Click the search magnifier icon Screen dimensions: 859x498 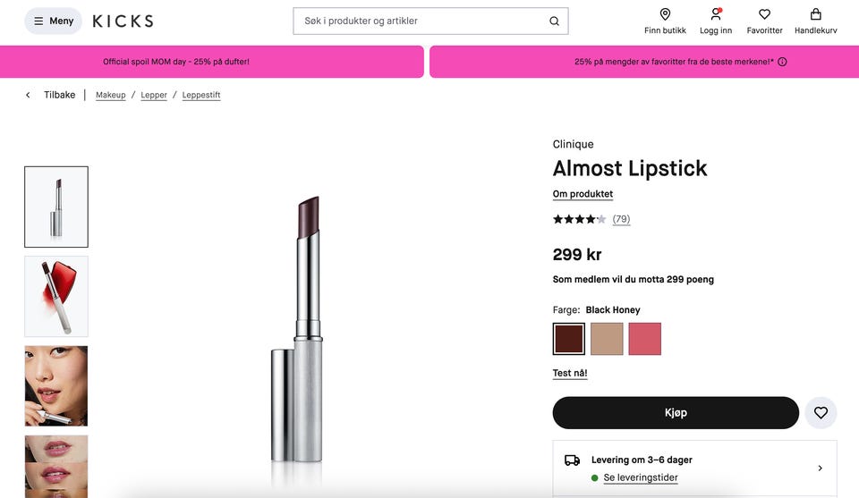pos(554,21)
